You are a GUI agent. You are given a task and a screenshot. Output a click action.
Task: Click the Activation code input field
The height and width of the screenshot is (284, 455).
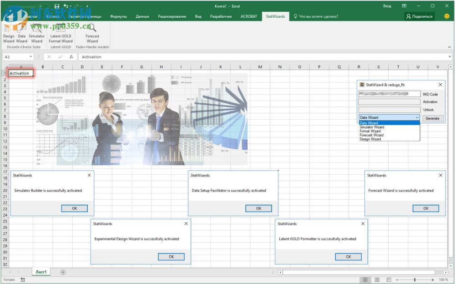(x=389, y=101)
